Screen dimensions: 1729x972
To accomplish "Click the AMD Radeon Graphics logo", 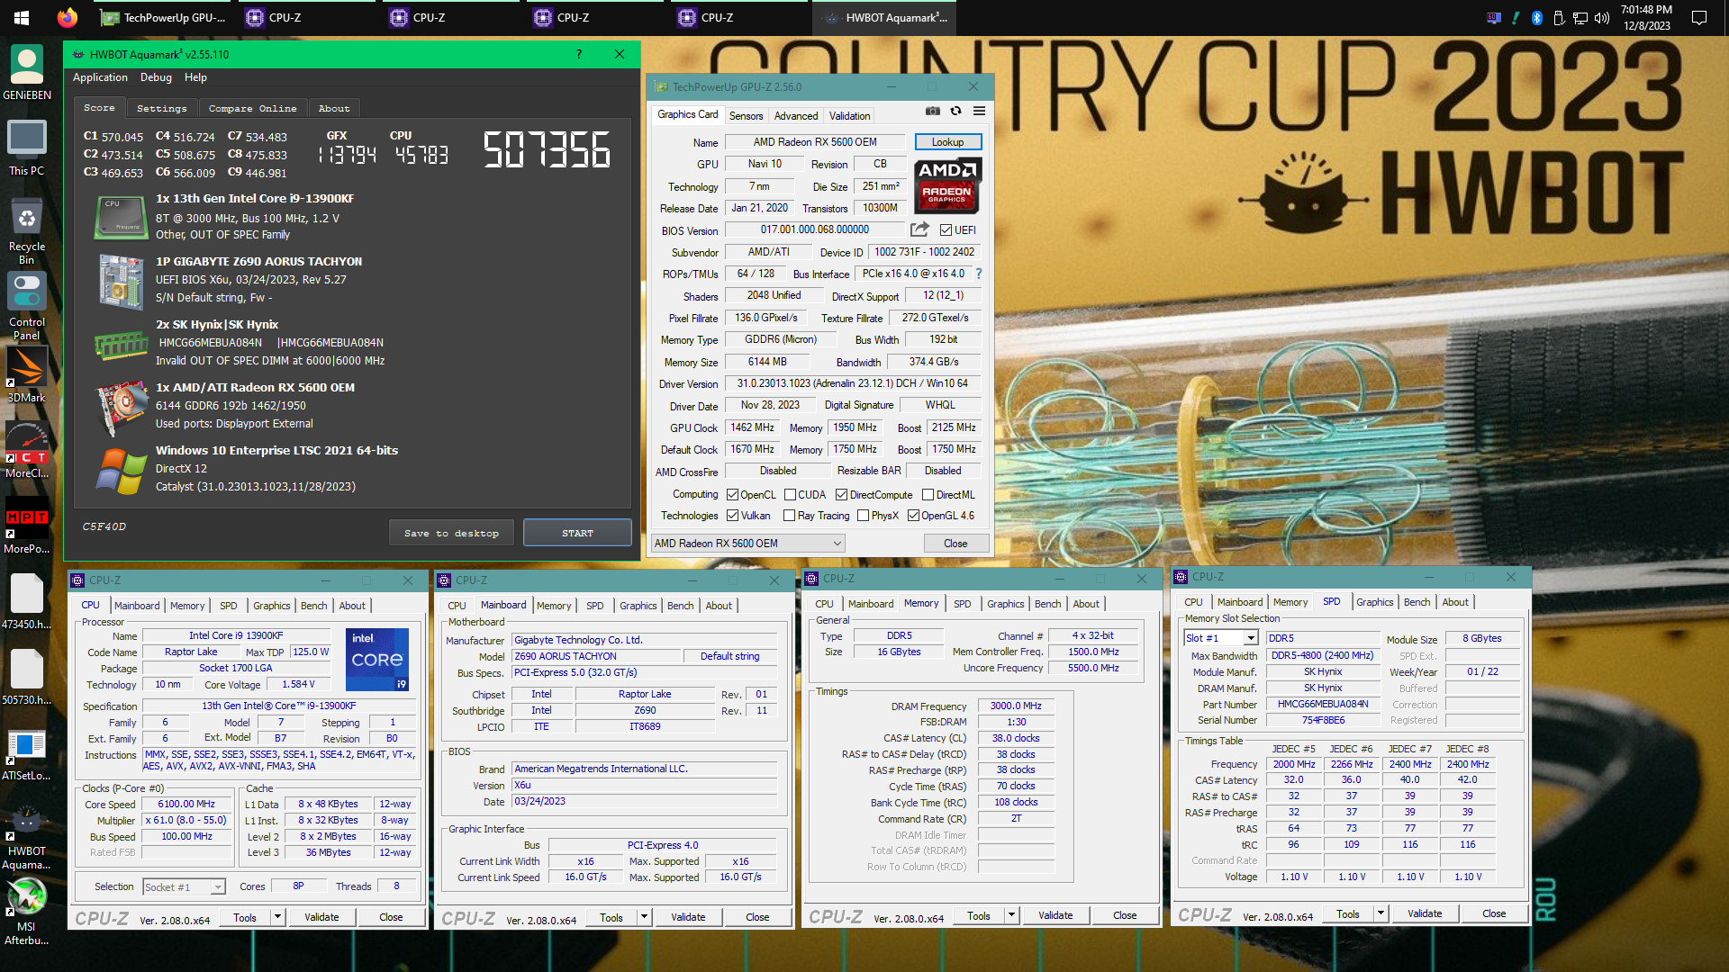I will [947, 185].
